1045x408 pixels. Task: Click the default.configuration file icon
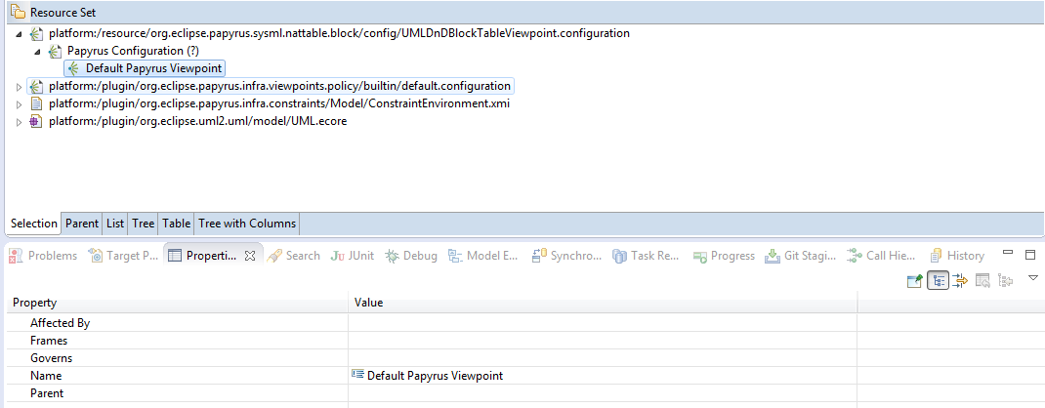click(x=36, y=86)
